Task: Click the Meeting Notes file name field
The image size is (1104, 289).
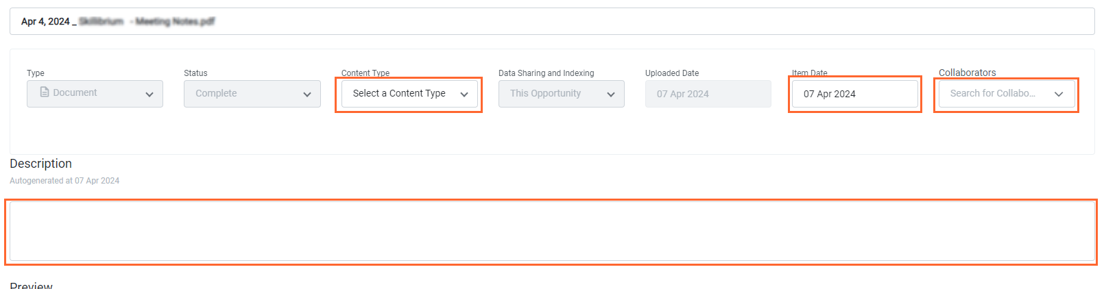Action: click(x=552, y=21)
